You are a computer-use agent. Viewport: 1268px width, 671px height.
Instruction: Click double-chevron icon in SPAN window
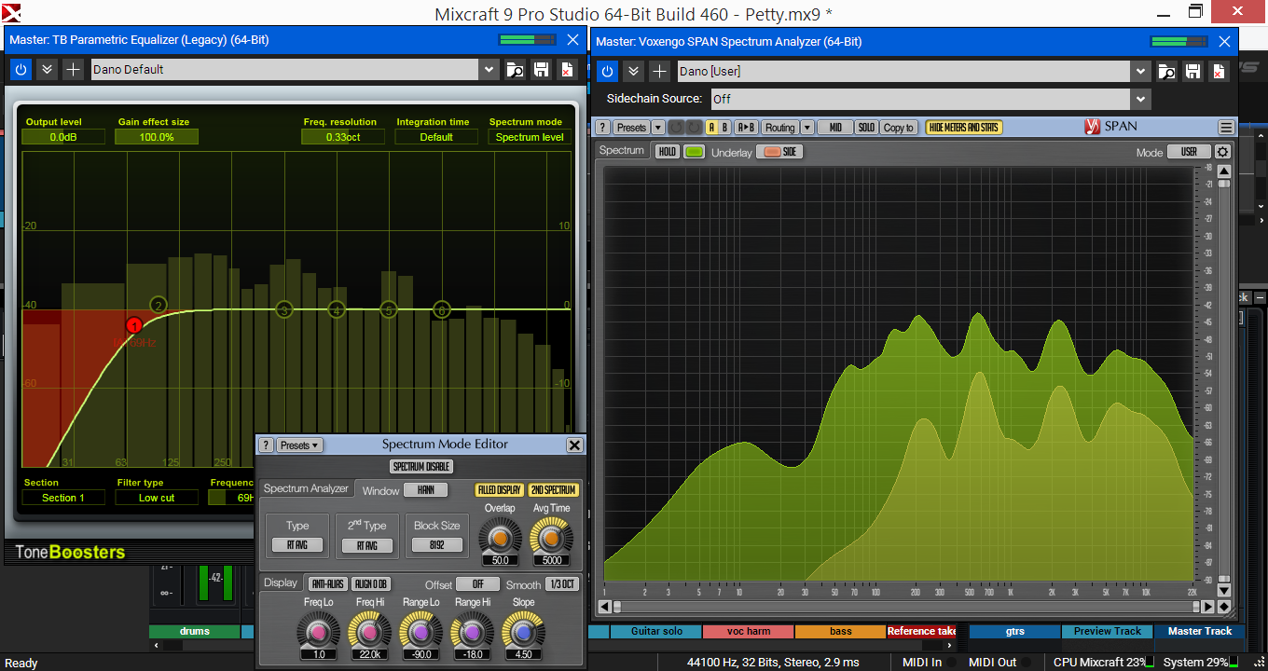tap(633, 71)
